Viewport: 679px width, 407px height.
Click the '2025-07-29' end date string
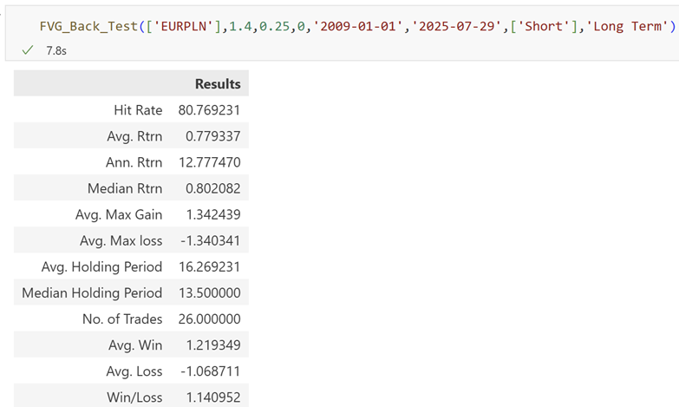457,26
